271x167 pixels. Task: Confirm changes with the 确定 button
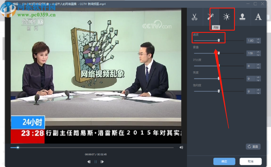point(224,161)
